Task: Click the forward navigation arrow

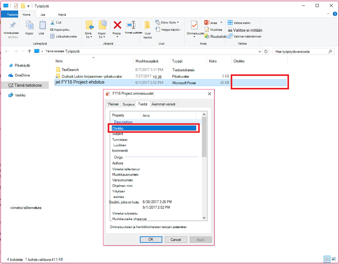Action: pos(16,51)
